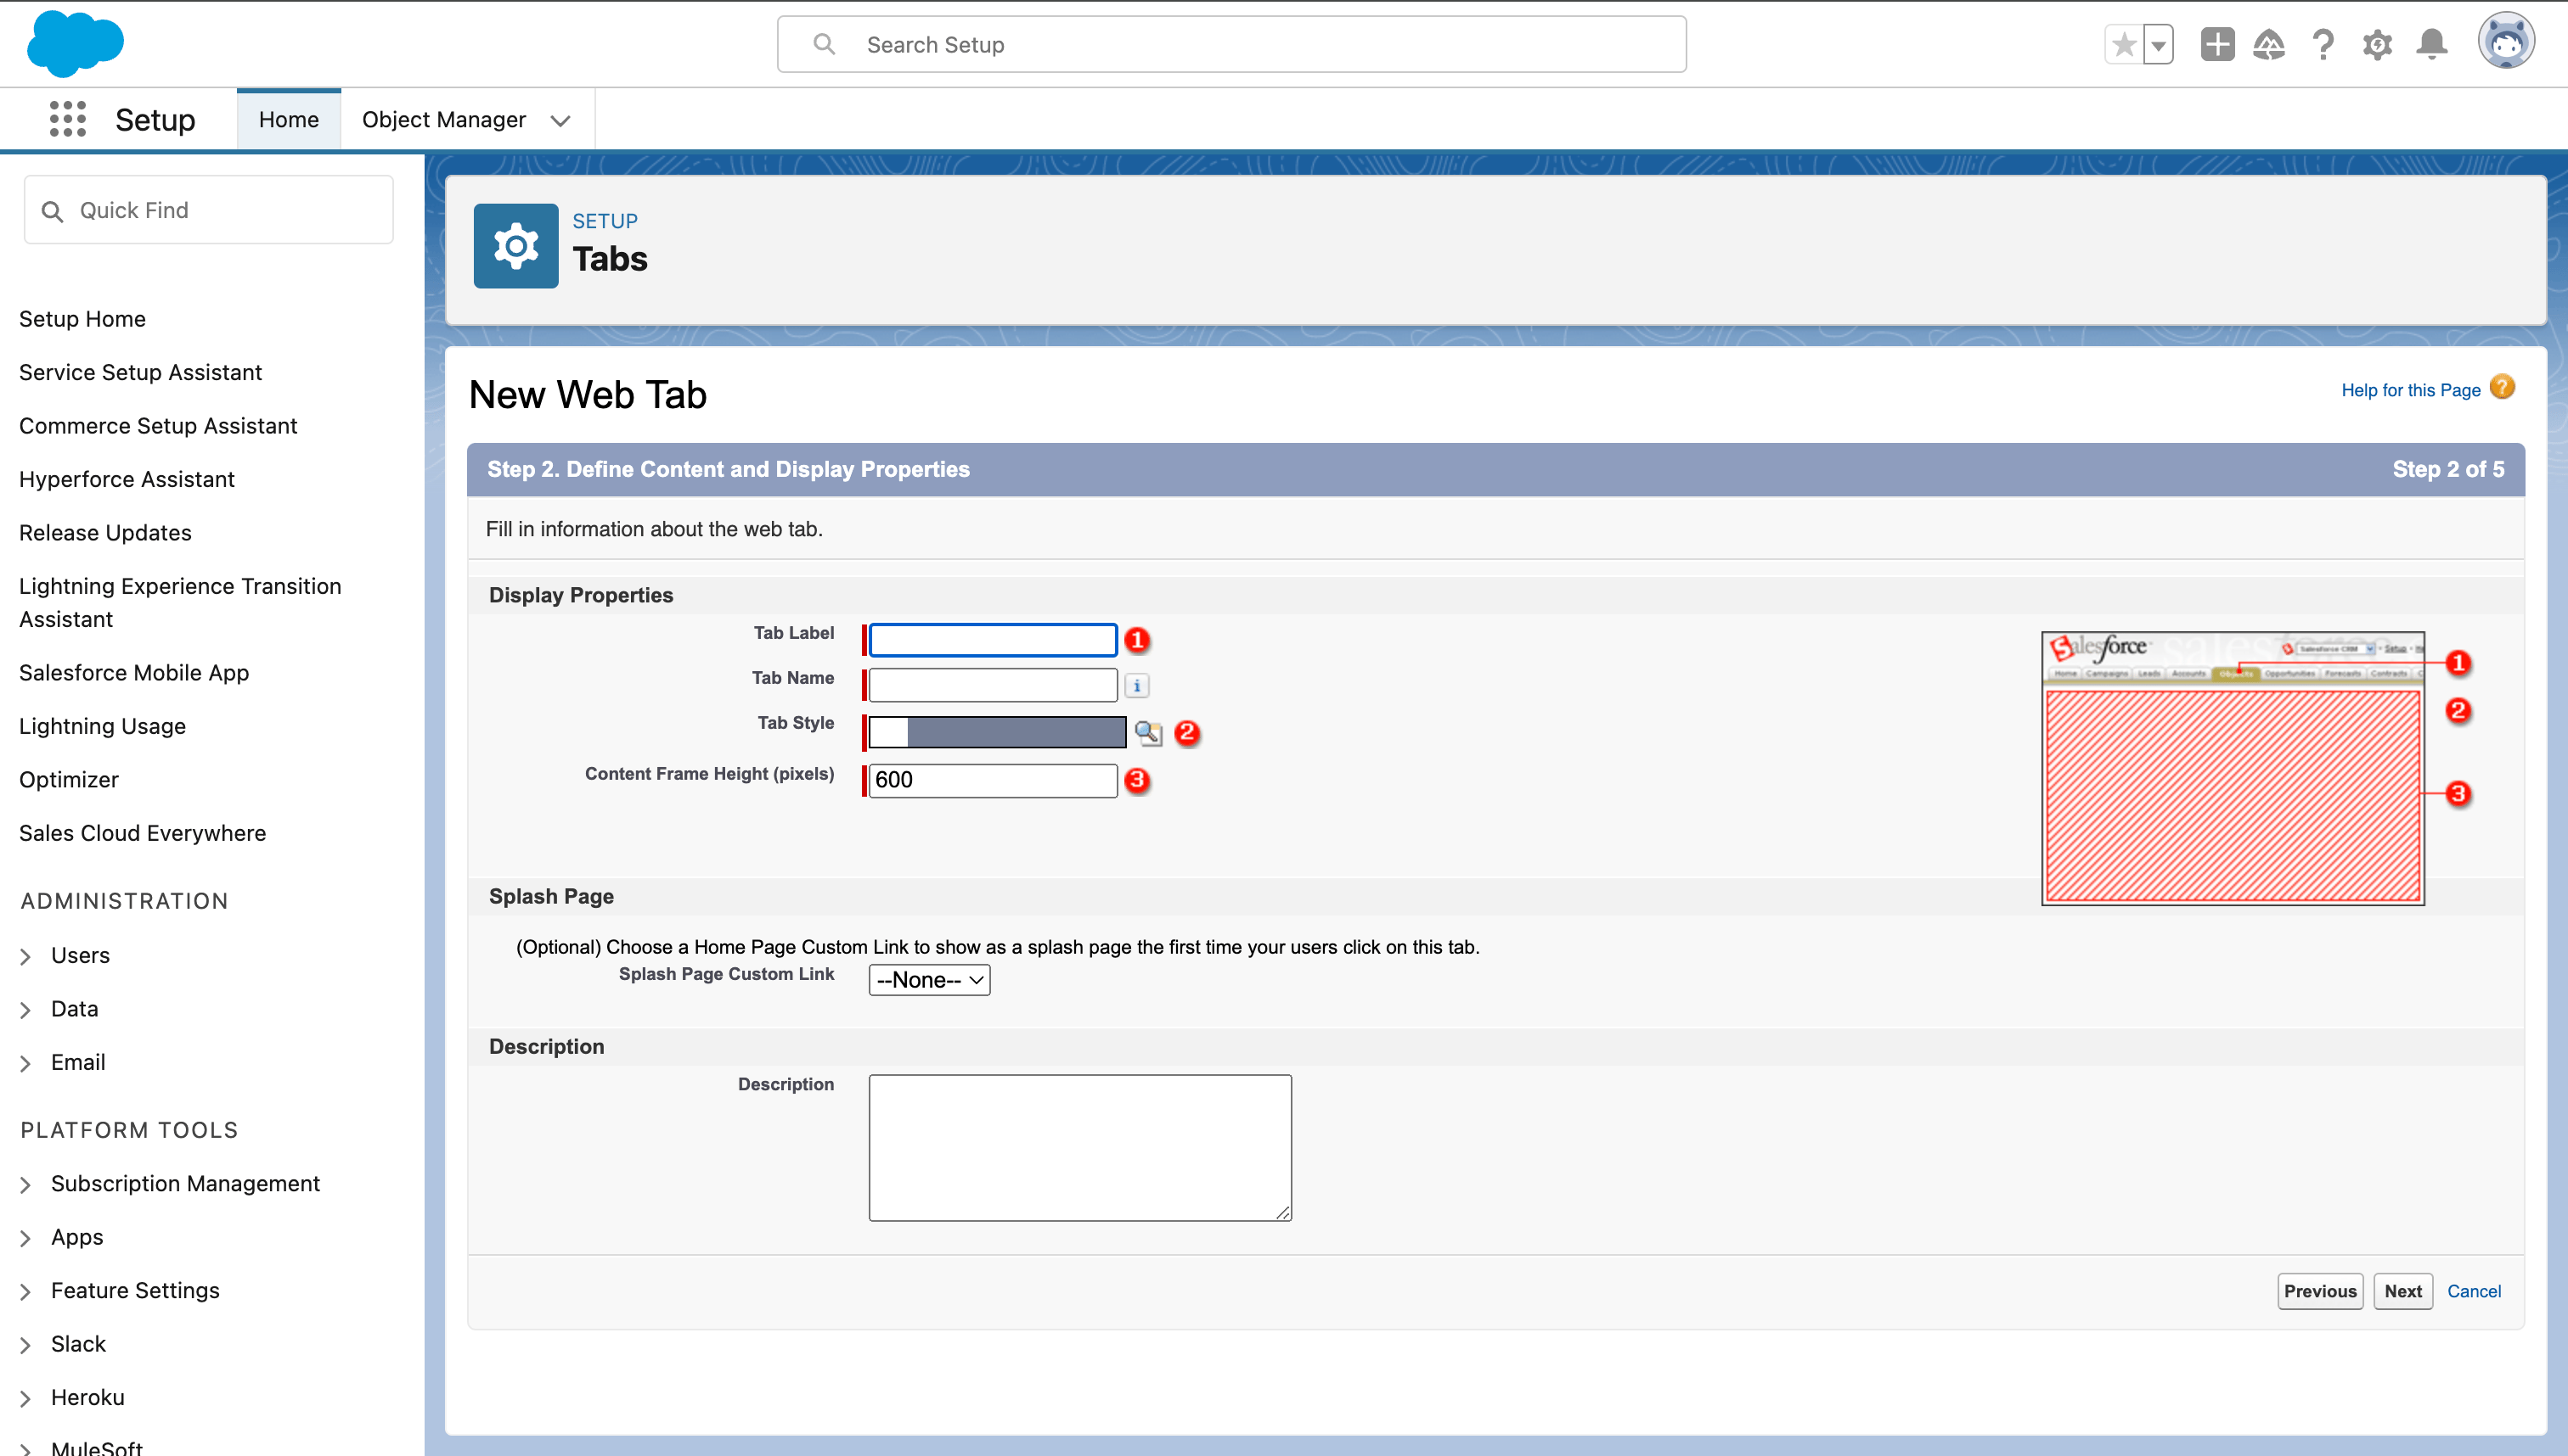Image resolution: width=2568 pixels, height=1456 pixels.
Task: Select the Object Manager tab
Action: coord(443,119)
